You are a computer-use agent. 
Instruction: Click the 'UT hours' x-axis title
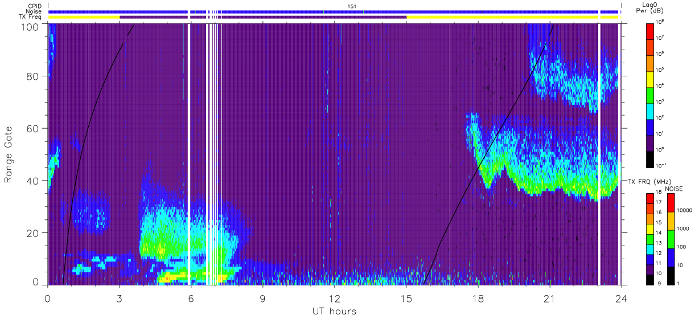[334, 312]
